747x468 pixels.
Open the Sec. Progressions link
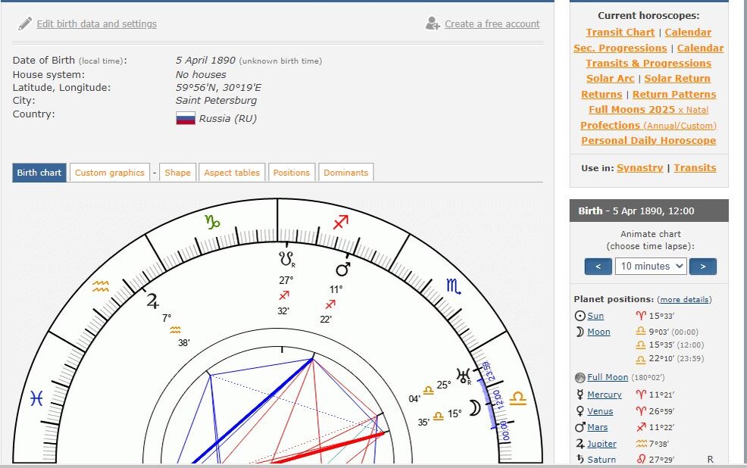pos(620,48)
